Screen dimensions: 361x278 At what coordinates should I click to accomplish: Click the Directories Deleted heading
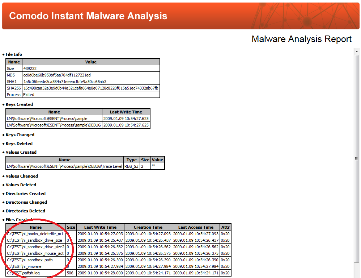coord(25,211)
